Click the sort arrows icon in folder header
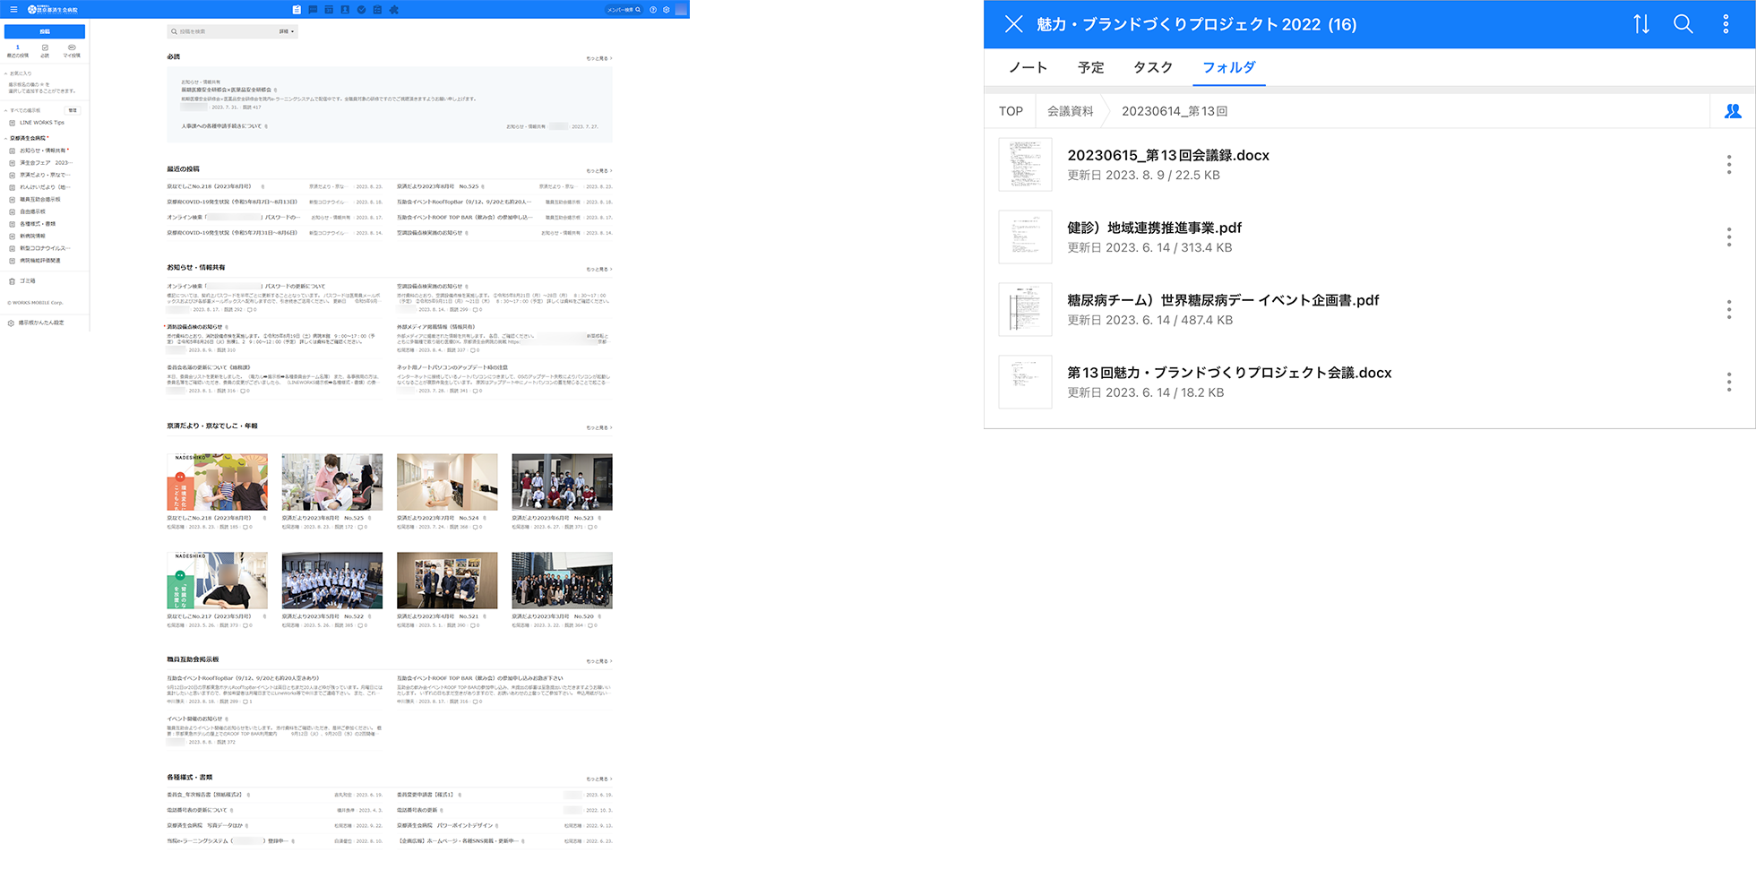Viewport: 1756px width, 878px height. (1640, 24)
